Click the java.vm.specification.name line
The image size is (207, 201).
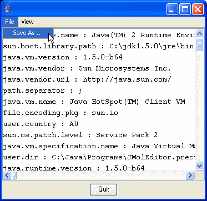coord(98,146)
